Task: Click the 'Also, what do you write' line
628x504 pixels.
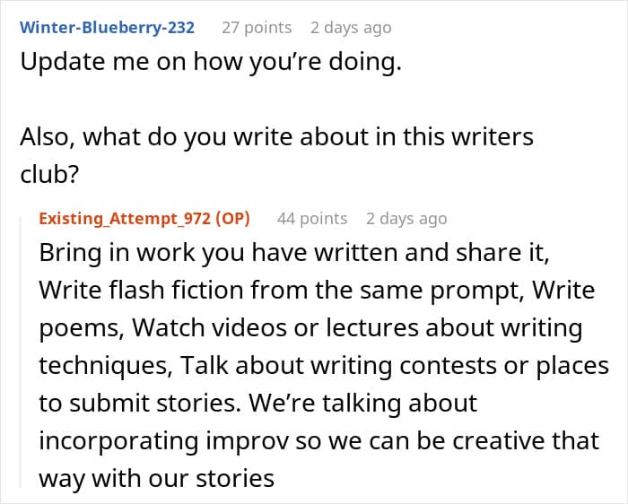Action: tap(275, 137)
